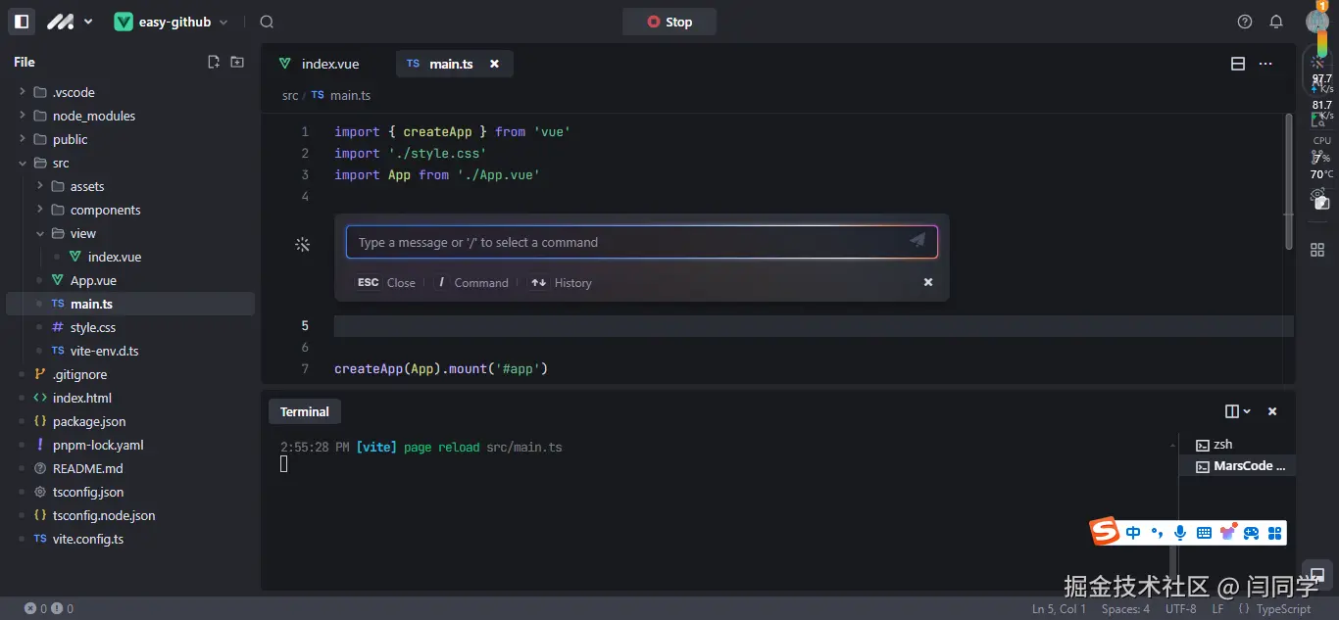Screen dimensions: 1339x620
Task: Select the zsh terminal session
Action: click(x=1237, y=444)
